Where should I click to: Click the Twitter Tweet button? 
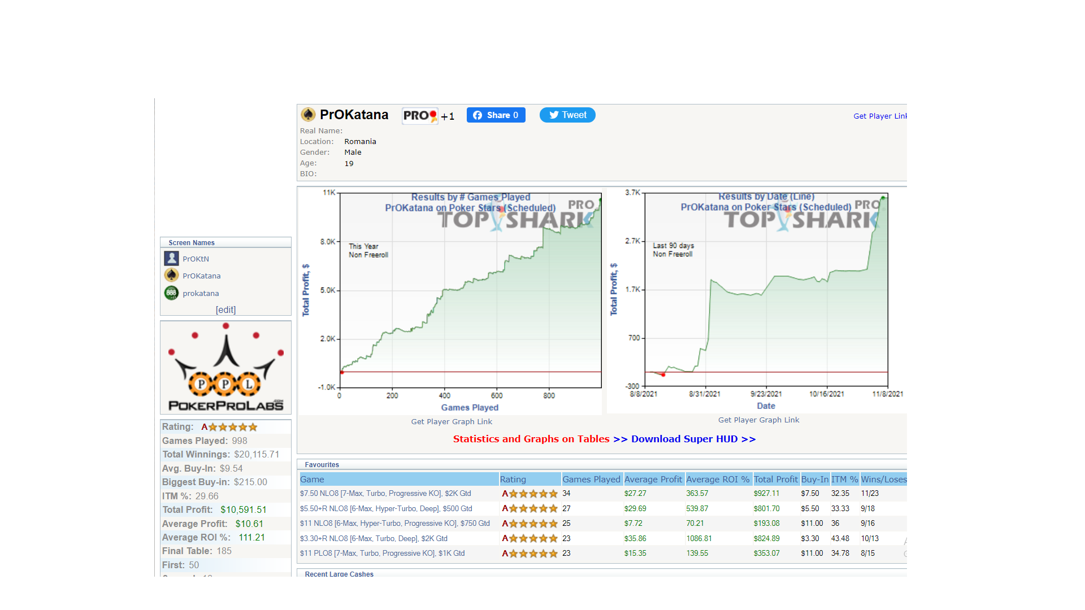point(567,115)
